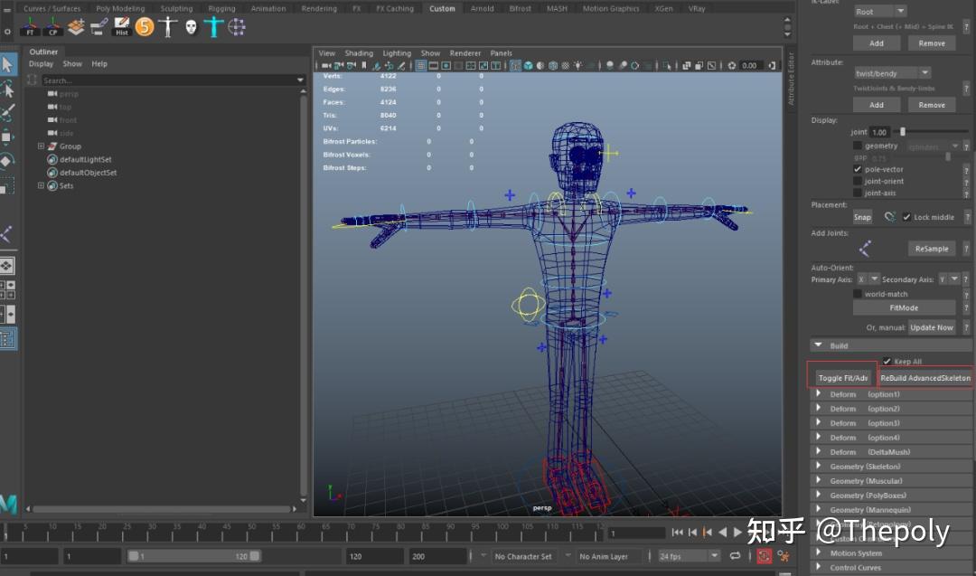Open the white face mask shelf tool
Screen dimensions: 976x576
191,27
